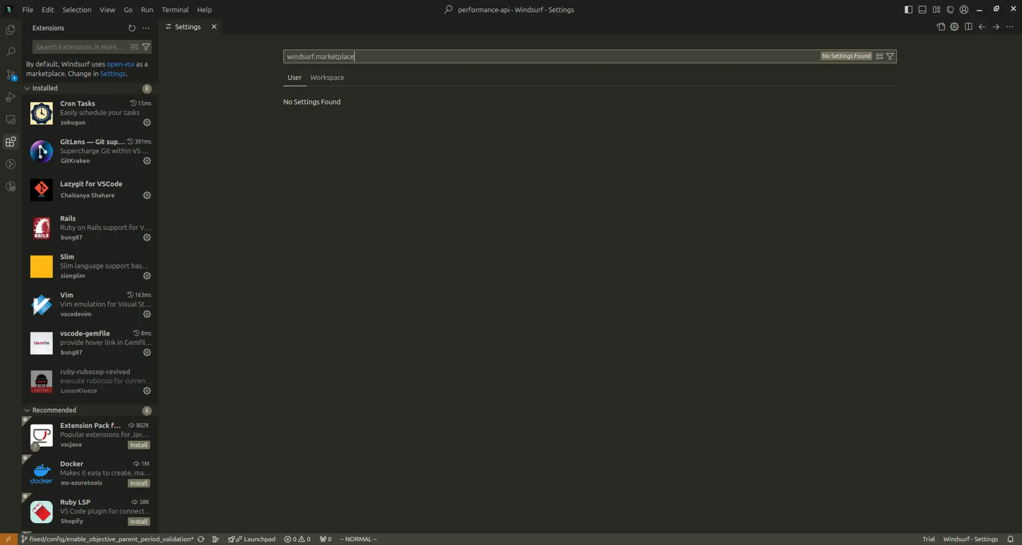Select the Vim extension row
Screen dimensions: 1022x545
click(x=90, y=305)
